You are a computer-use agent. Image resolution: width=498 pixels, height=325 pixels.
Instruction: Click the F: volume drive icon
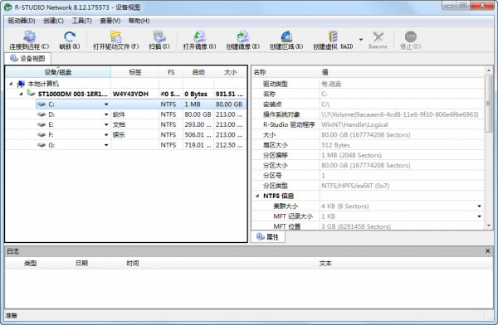coord(41,134)
